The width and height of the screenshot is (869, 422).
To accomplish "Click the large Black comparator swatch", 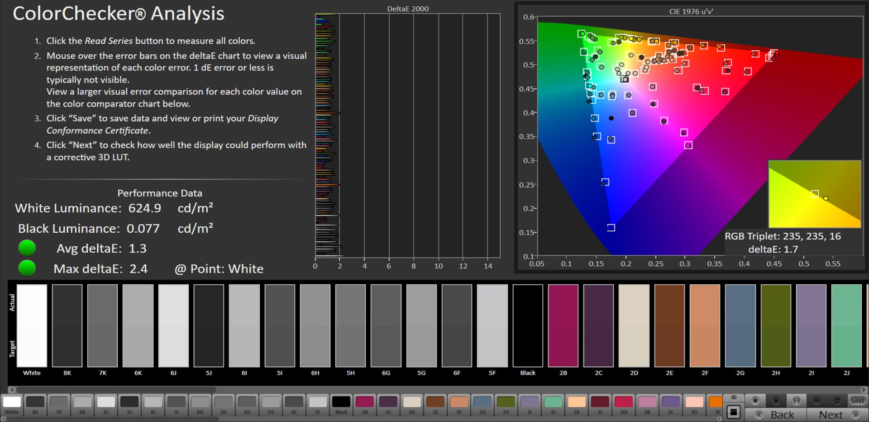I will pyautogui.click(x=528, y=326).
